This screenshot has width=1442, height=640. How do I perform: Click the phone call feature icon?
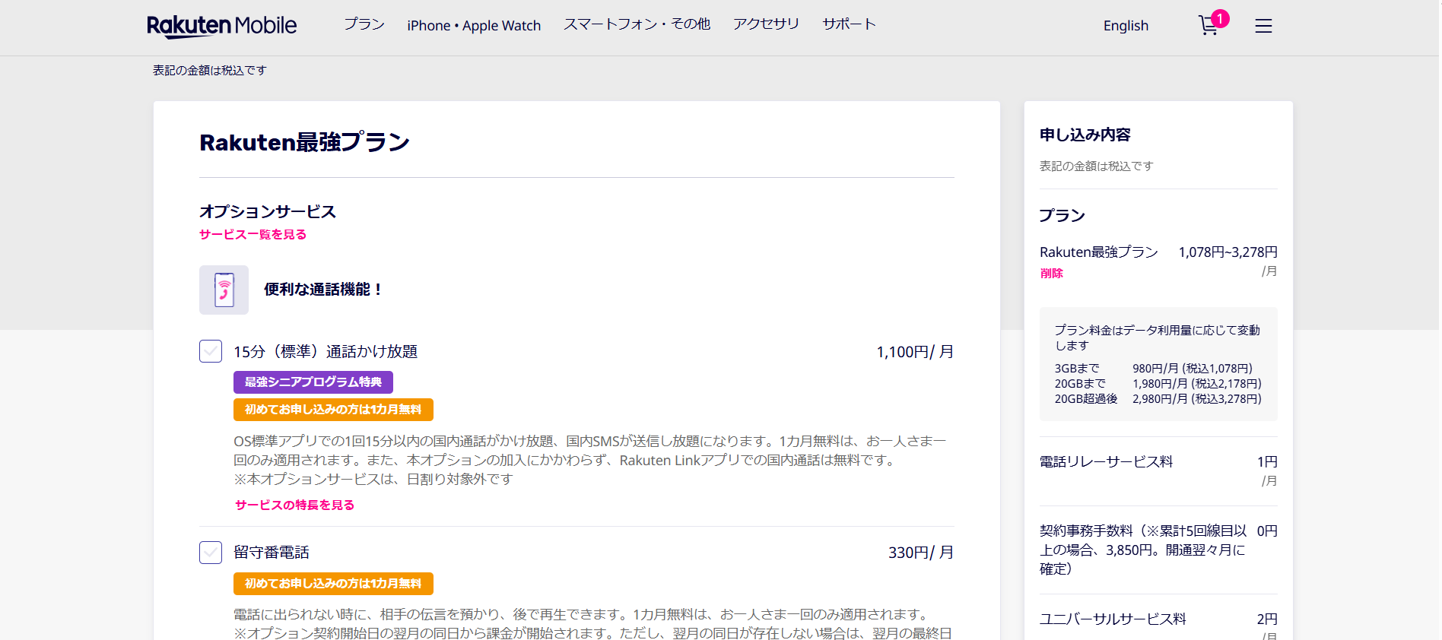click(224, 290)
